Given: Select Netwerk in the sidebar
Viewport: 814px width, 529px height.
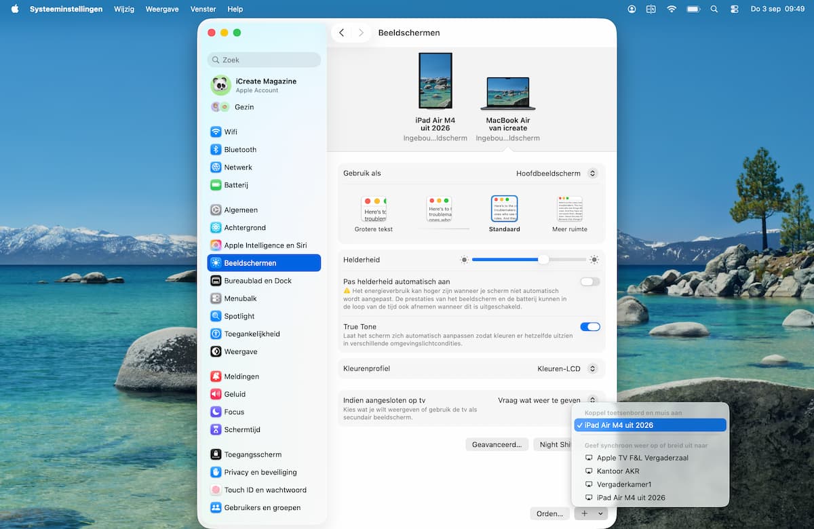Looking at the screenshot, I should pos(264,167).
